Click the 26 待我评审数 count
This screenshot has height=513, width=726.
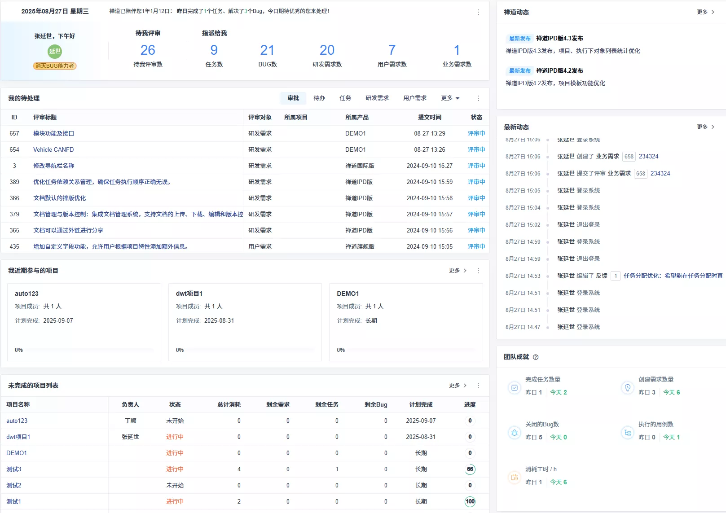(x=148, y=50)
